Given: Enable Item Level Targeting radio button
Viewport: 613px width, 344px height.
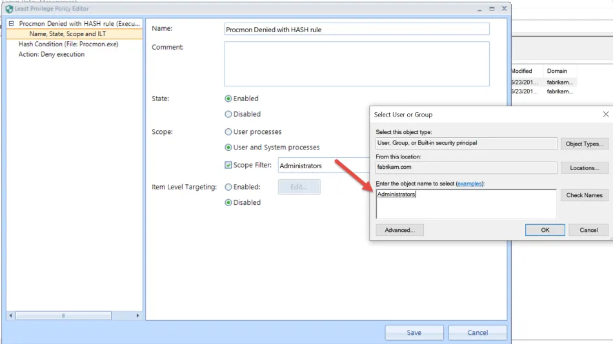Looking at the screenshot, I should point(228,187).
